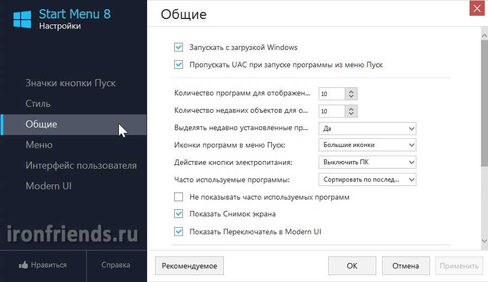Click label Иконки программ в меню Пуск
The height and width of the screenshot is (282, 488).
(x=230, y=145)
